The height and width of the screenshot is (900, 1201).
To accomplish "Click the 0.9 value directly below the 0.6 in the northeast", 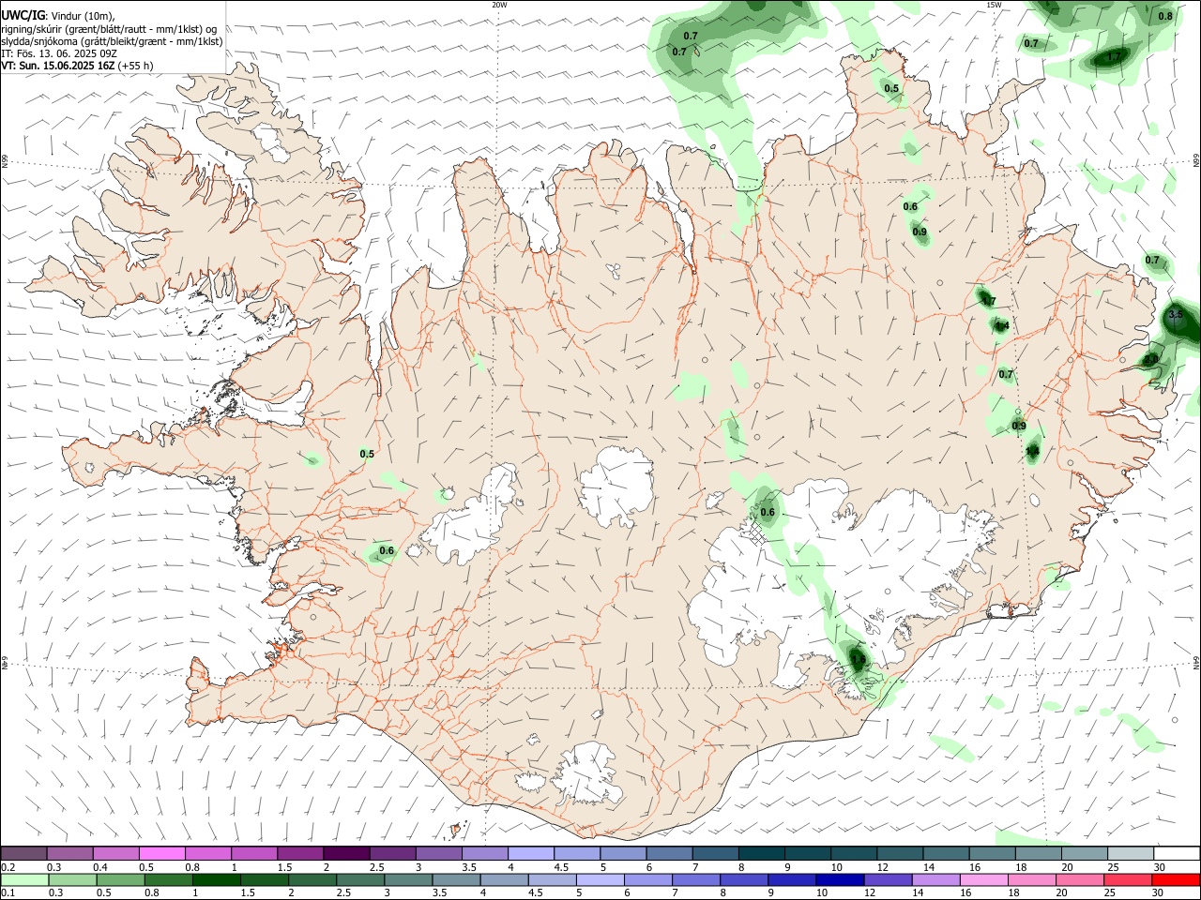I will (x=920, y=232).
